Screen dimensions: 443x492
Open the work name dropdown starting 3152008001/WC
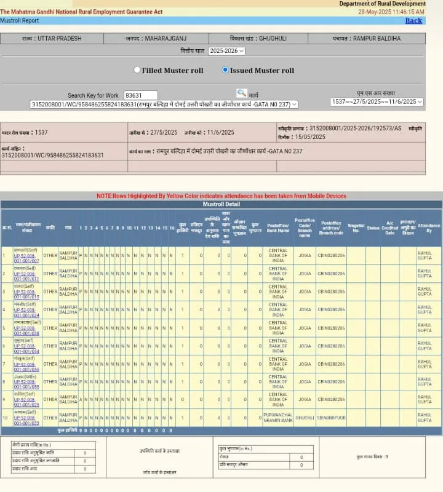pyautogui.click(x=164, y=105)
